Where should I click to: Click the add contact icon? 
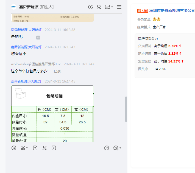click(99, 7)
